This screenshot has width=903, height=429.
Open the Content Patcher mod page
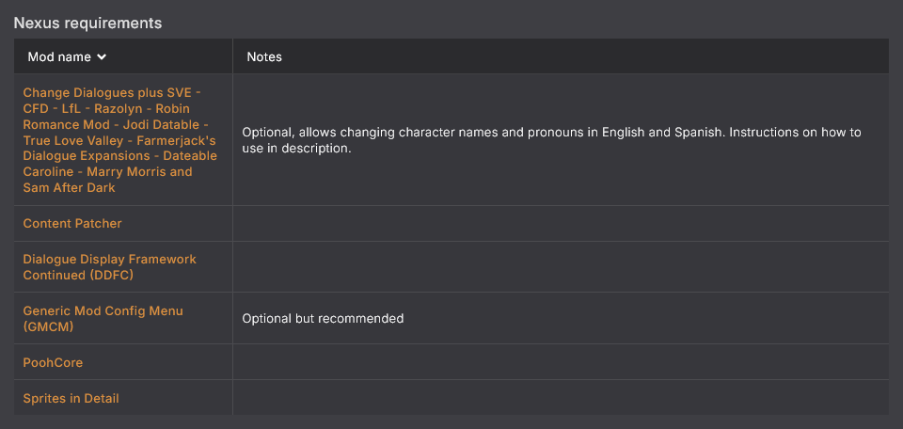coord(72,224)
